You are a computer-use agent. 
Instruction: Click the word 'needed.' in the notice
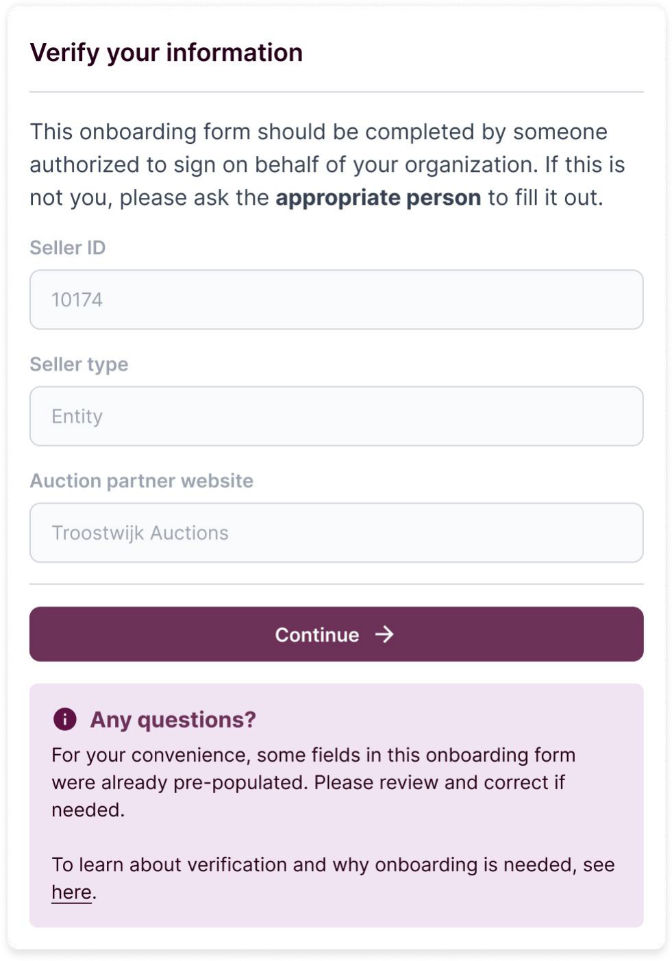(x=88, y=810)
